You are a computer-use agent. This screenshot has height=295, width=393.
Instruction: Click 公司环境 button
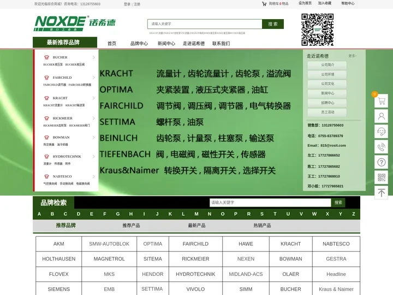(x=327, y=74)
